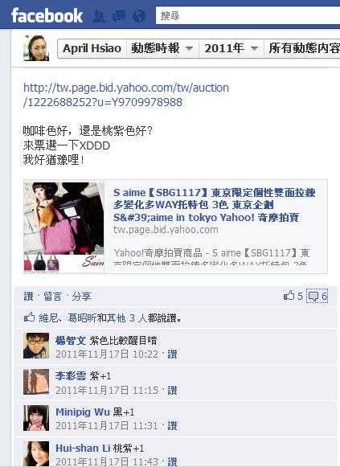Viewport: 340px width, 467px height.
Task: Open the messages icon in header
Action: coord(118,16)
